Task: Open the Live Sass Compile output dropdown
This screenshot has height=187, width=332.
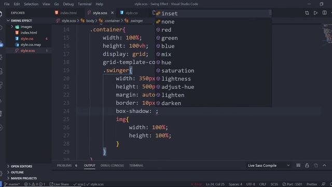Action: click(269, 165)
